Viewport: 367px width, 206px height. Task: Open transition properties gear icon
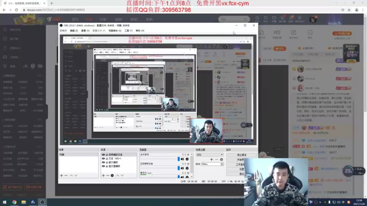tap(222, 159)
